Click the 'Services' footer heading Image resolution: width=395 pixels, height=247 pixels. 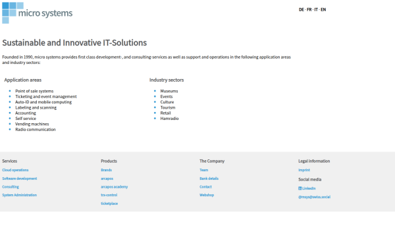click(x=10, y=161)
